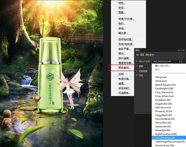186x147 pixels.
Task: Switch to the 属性 panel tab
Action: coord(137,50)
